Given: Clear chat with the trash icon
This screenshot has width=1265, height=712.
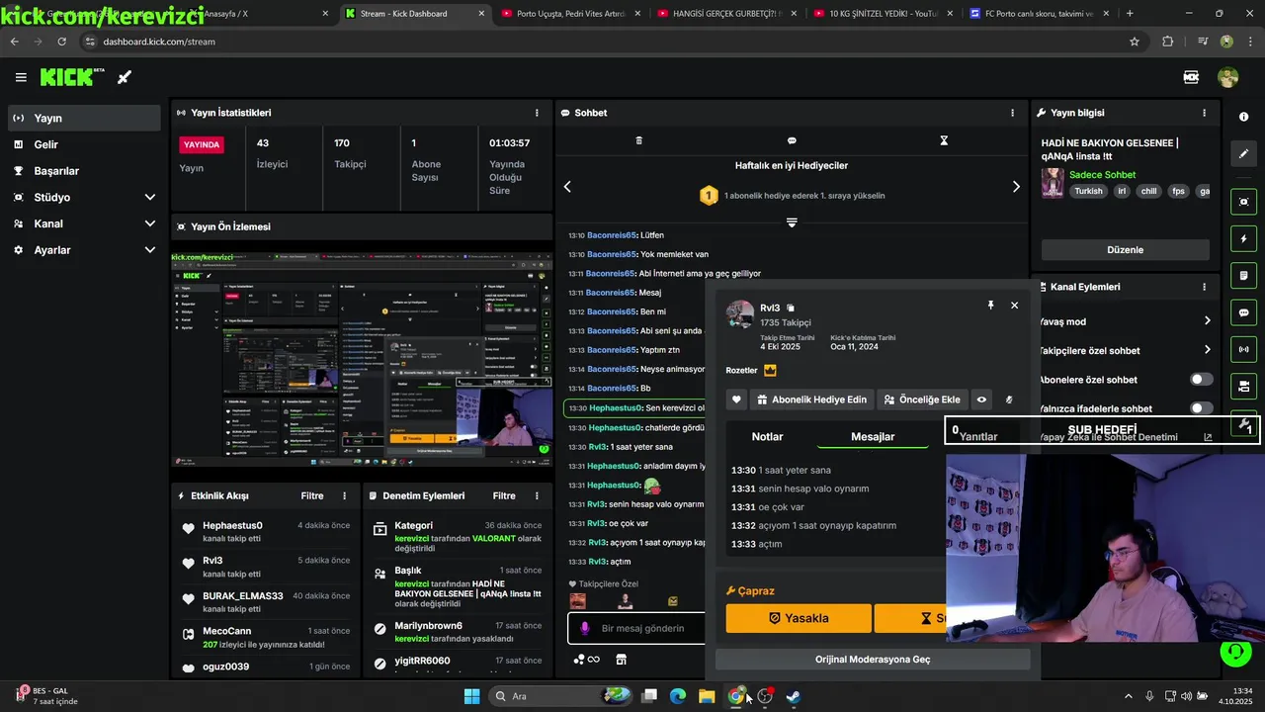Looking at the screenshot, I should [638, 140].
